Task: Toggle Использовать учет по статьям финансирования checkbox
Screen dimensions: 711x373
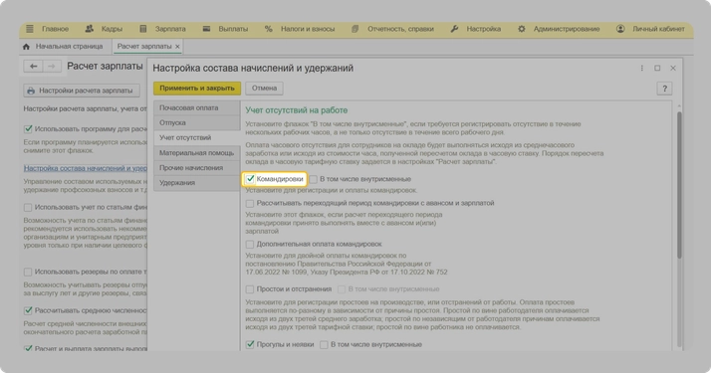Action: [x=28, y=207]
